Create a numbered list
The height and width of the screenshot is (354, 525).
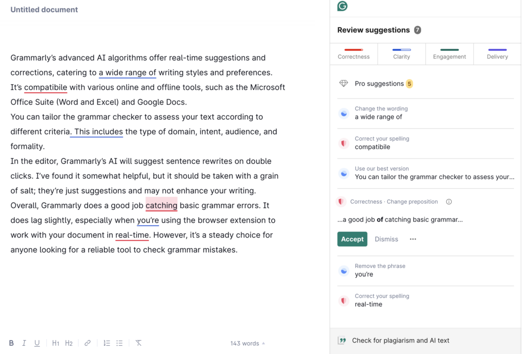click(107, 343)
